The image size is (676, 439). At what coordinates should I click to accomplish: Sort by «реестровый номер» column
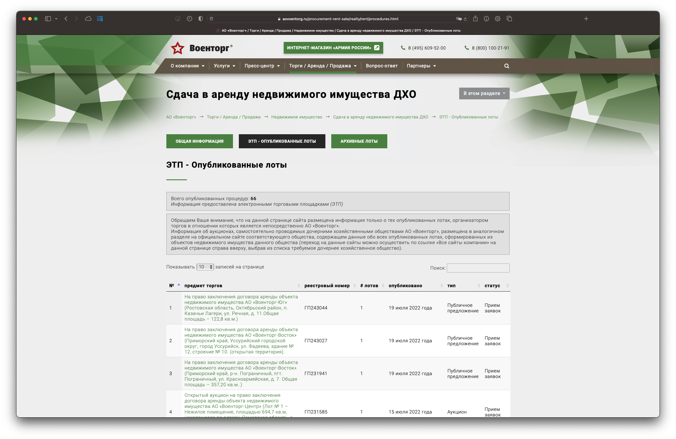pyautogui.click(x=330, y=285)
